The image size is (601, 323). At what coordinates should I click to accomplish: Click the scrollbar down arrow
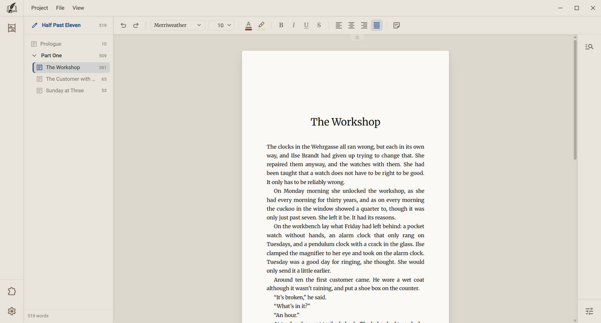[575, 320]
